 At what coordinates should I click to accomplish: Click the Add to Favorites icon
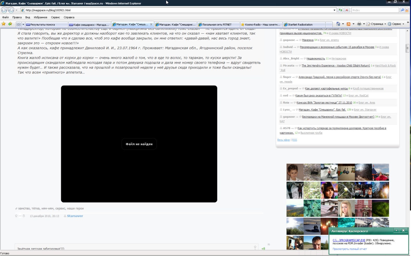point(10,24)
